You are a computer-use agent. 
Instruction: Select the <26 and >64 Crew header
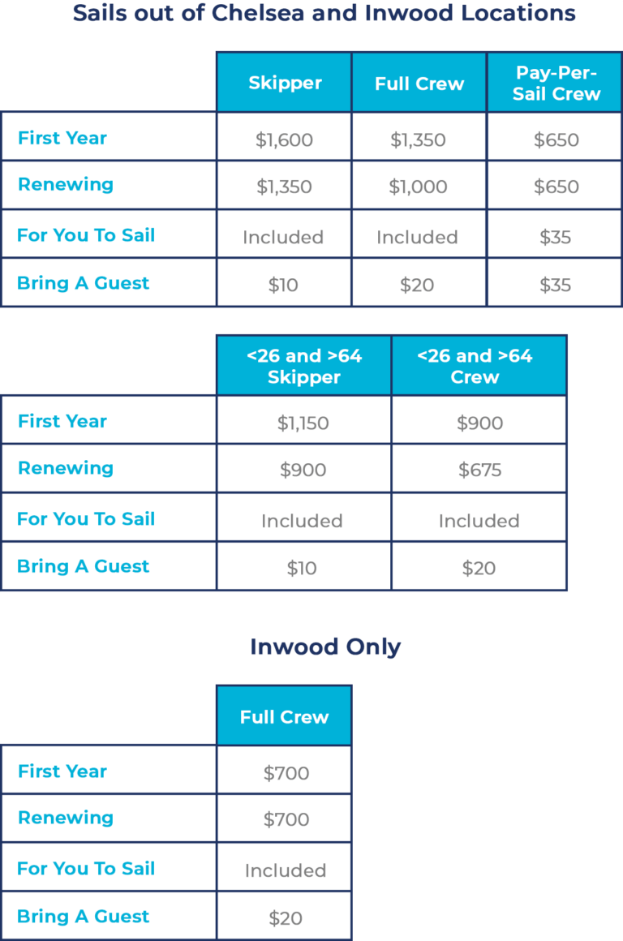tap(479, 366)
